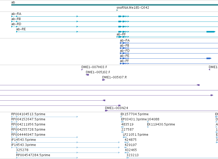
Task: Click the ab-PD protein label
Action: point(125,51)
